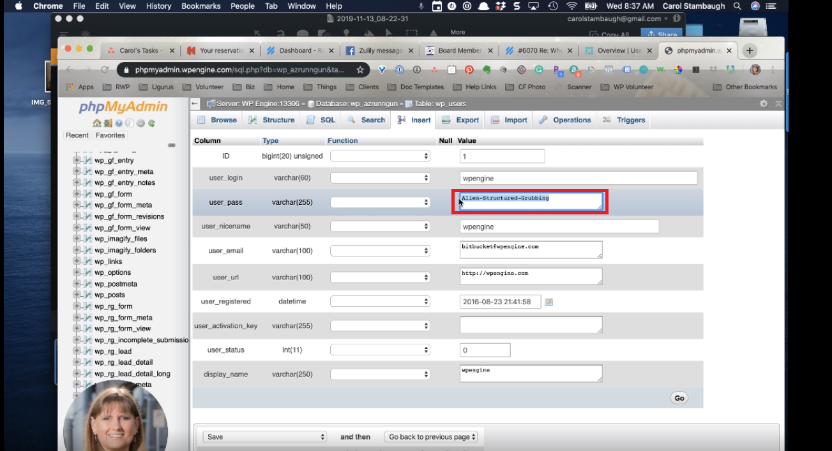Viewport: 832px width, 451px height.
Task: Open the Function dropdown for user_login
Action: click(x=381, y=178)
